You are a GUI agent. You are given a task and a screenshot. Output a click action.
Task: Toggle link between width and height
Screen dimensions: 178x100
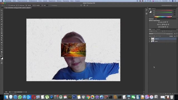33,5
